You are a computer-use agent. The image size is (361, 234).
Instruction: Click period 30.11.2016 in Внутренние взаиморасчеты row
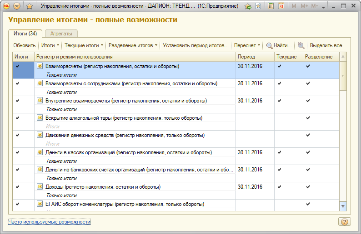pyautogui.click(x=250, y=101)
